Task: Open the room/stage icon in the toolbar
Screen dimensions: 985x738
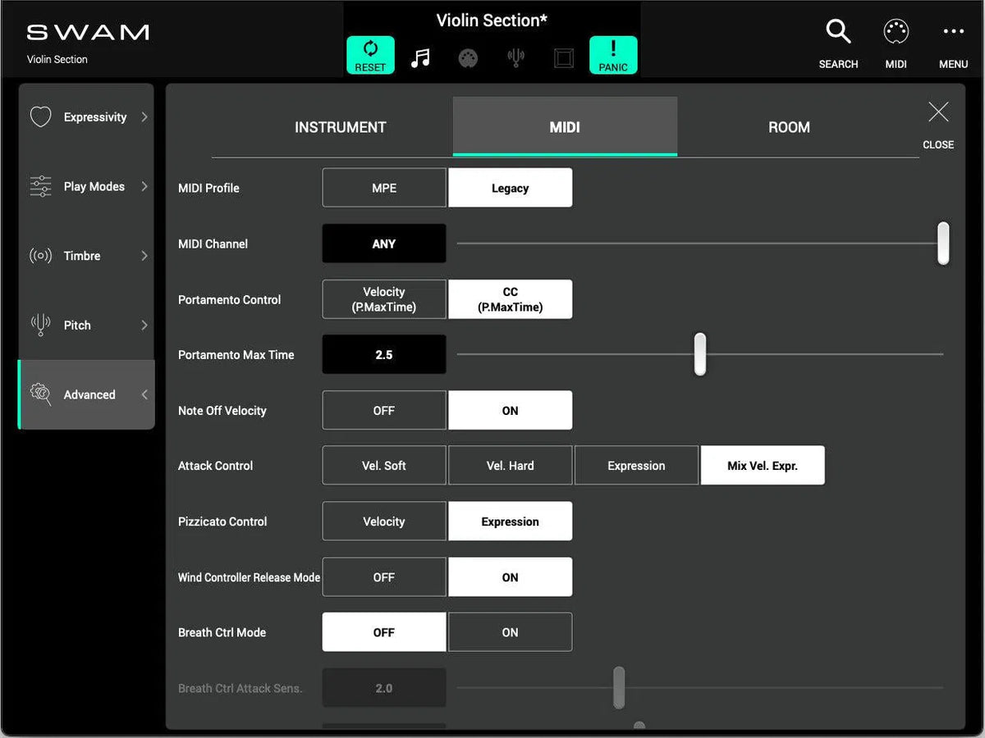Action: tap(563, 56)
